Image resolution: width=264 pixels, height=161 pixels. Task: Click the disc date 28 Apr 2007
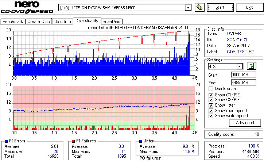click(x=238, y=46)
